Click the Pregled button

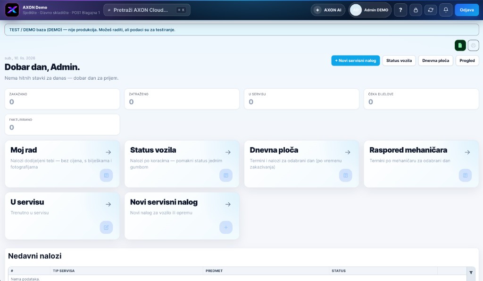click(467, 61)
